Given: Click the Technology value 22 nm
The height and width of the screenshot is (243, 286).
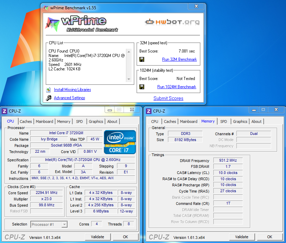Looking at the screenshot, I should click(40, 151).
